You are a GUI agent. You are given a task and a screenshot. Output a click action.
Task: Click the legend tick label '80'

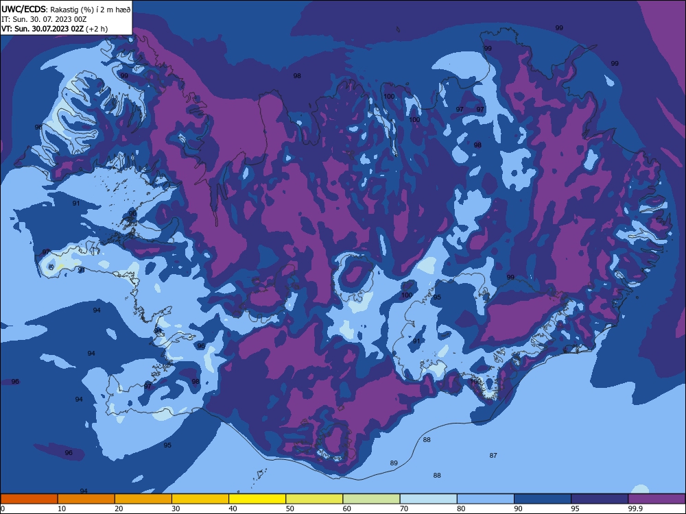point(462,509)
